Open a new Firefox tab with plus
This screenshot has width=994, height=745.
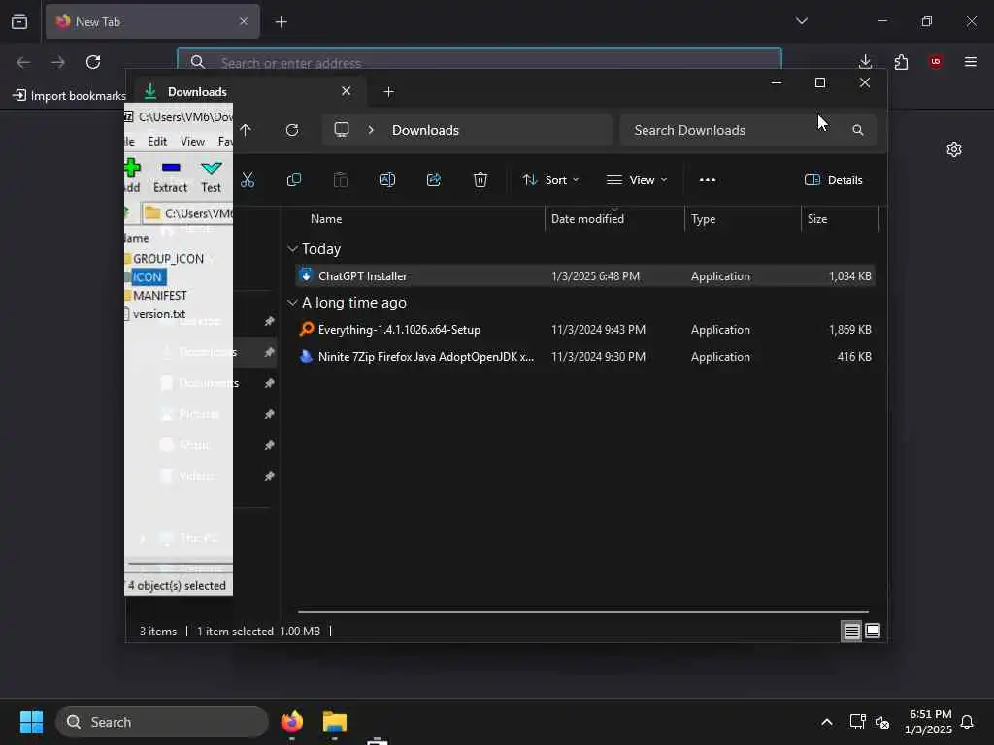282,22
